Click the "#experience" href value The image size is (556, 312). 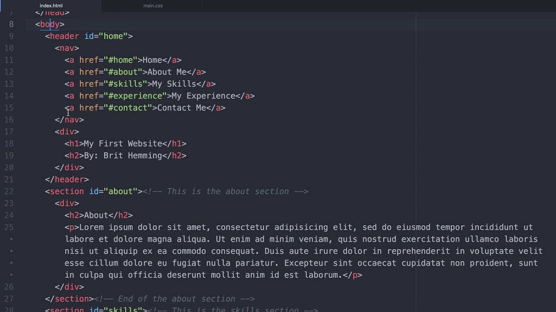[135, 96]
